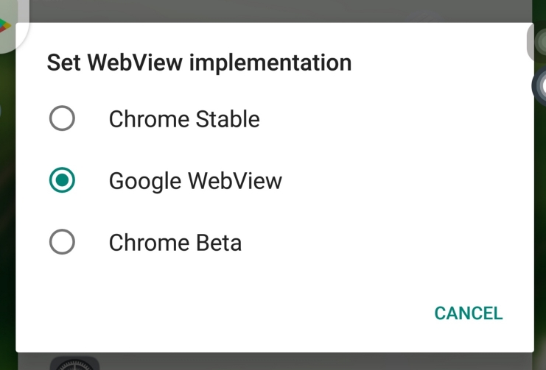
Task: Click blank row space right of Chrome Stable
Action: 393,118
